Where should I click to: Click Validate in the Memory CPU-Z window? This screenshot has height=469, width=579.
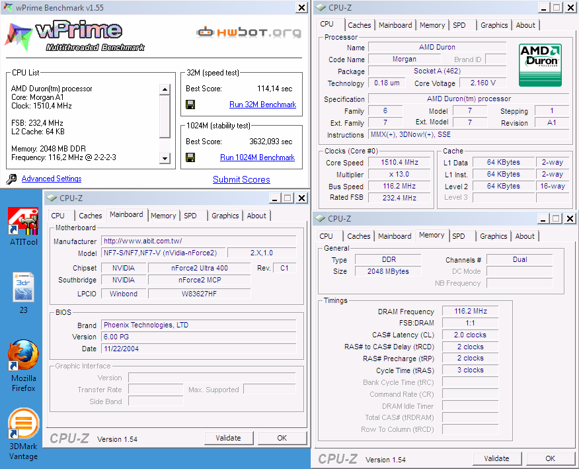tap(496, 458)
